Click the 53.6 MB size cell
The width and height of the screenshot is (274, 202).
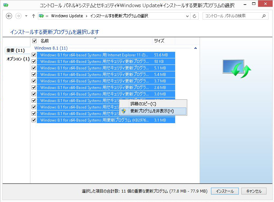click(x=161, y=55)
